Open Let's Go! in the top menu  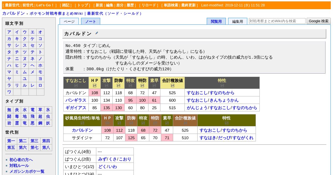click(45, 5)
